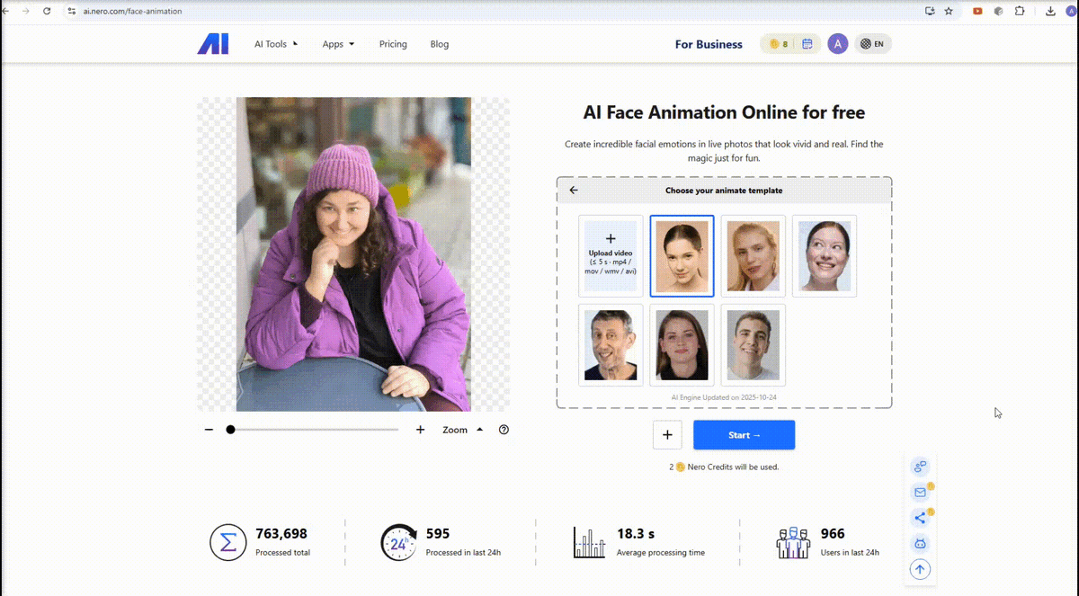Open the AI Tools menu
Screen dimensions: 1079x596
(x=276, y=44)
